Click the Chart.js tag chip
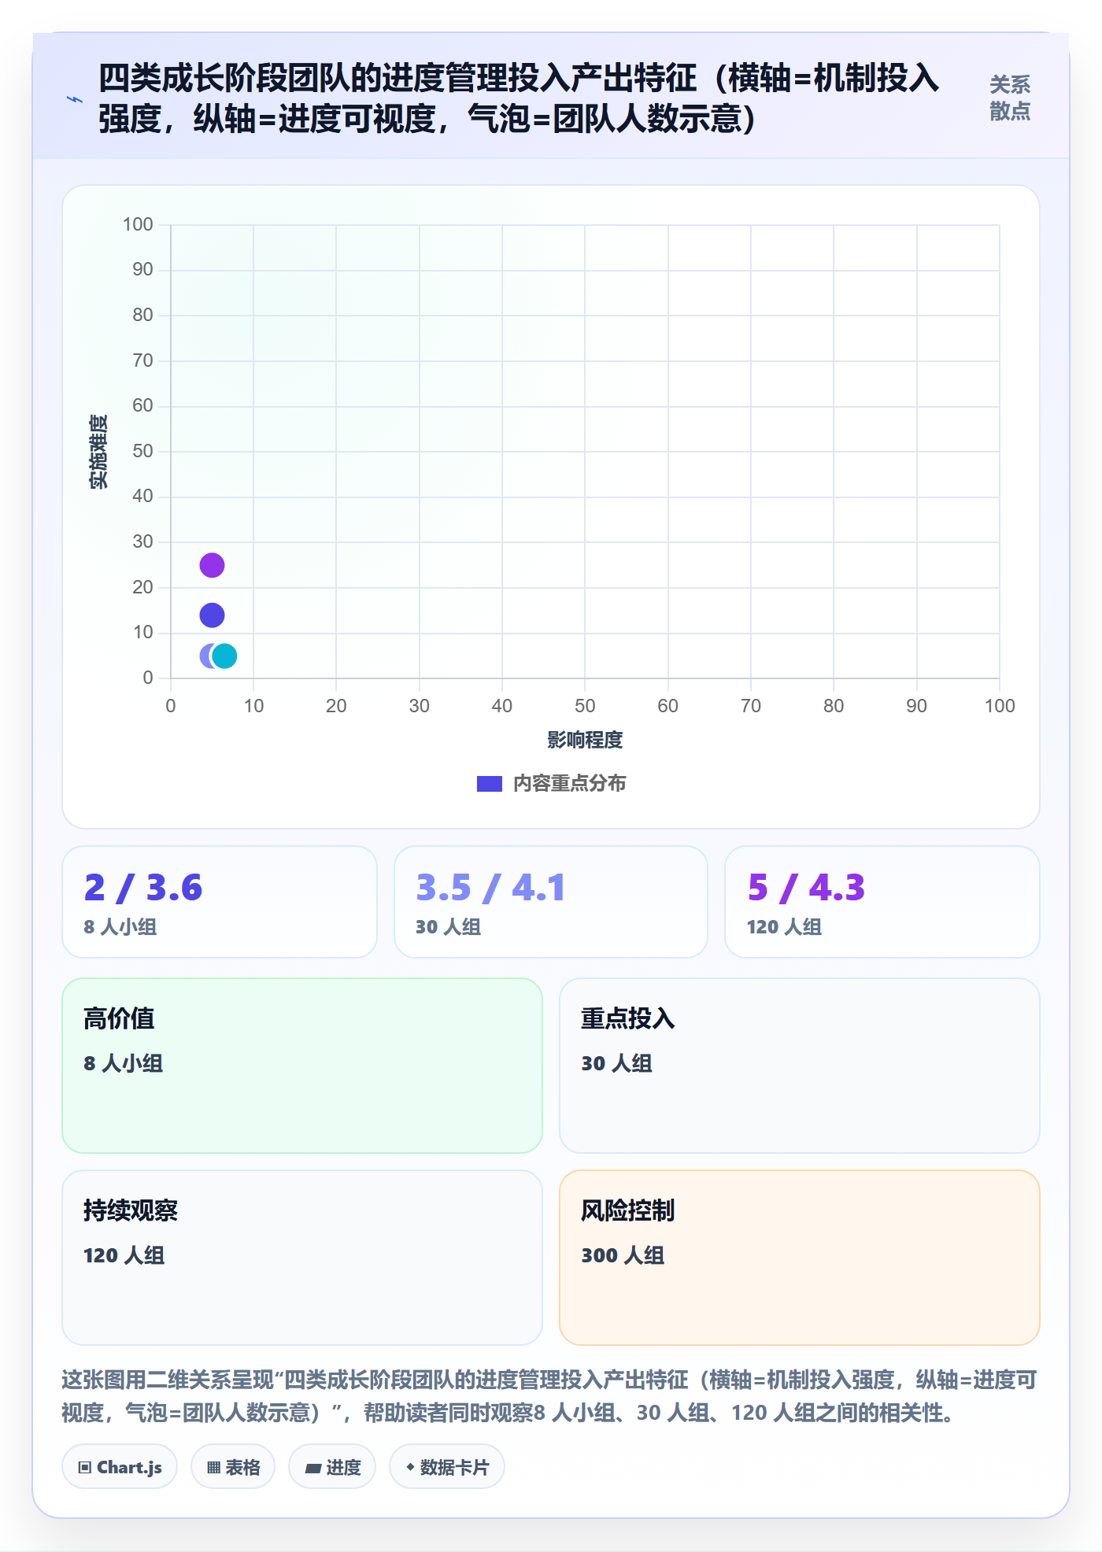 point(120,1467)
